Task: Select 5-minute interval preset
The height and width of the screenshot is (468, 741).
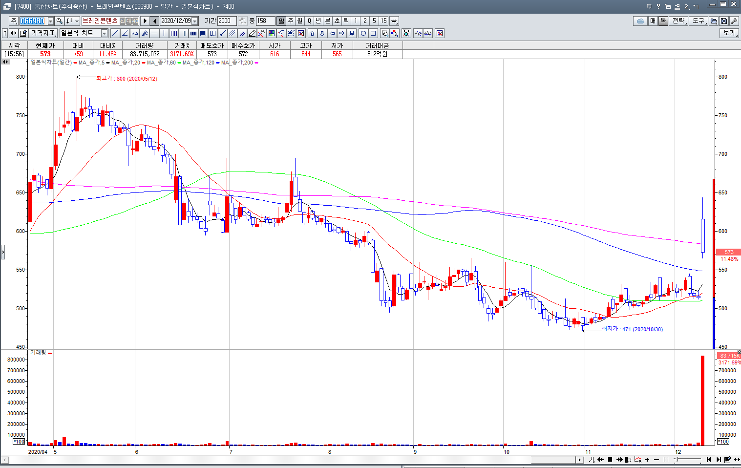Action: click(x=374, y=21)
